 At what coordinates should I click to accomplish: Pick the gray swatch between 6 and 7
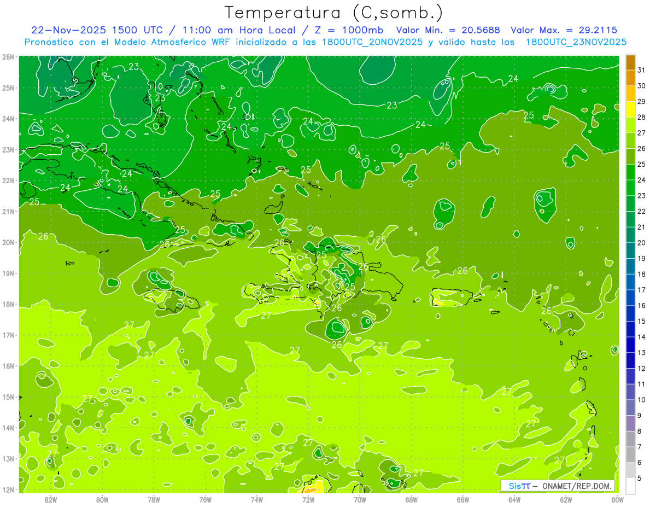(x=630, y=454)
